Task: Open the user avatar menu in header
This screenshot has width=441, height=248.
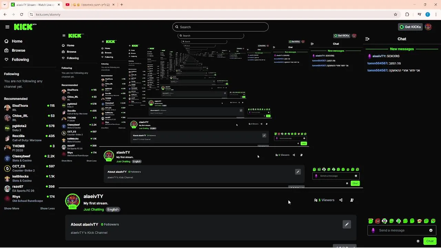Action: [428, 27]
